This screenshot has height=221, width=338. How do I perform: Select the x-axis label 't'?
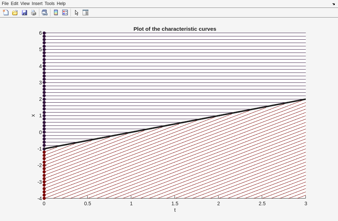click(x=175, y=210)
